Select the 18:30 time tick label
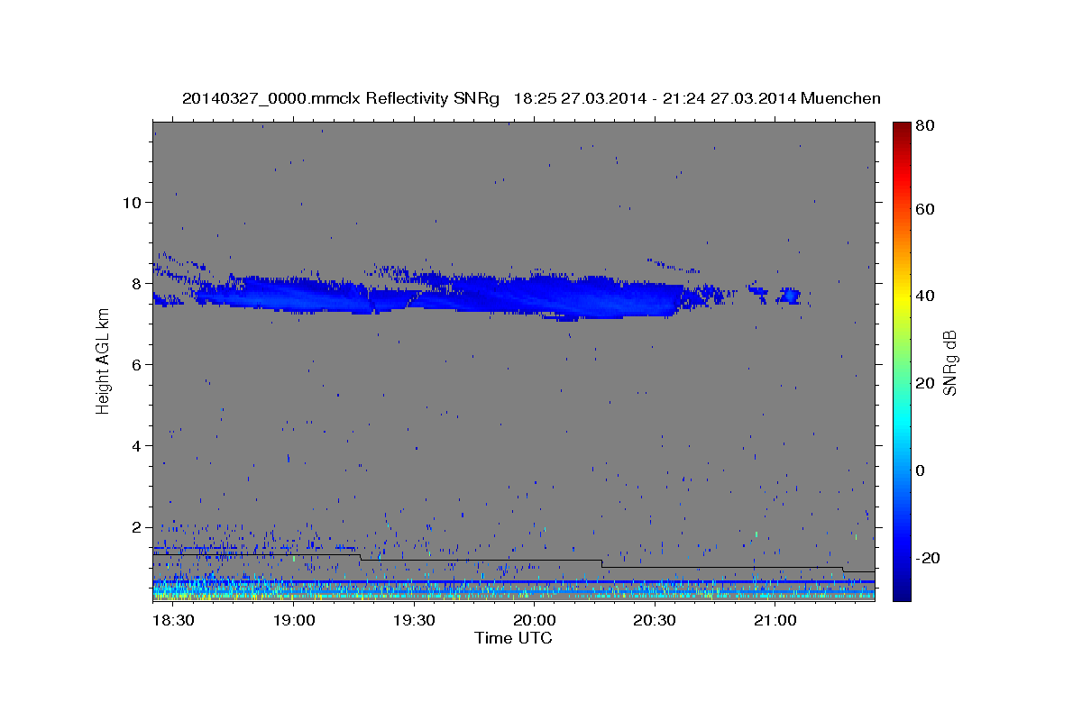The width and height of the screenshot is (1082, 721). tap(173, 621)
